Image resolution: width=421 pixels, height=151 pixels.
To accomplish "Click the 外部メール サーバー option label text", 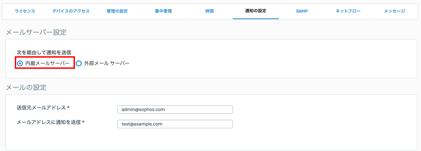I will 107,63.
